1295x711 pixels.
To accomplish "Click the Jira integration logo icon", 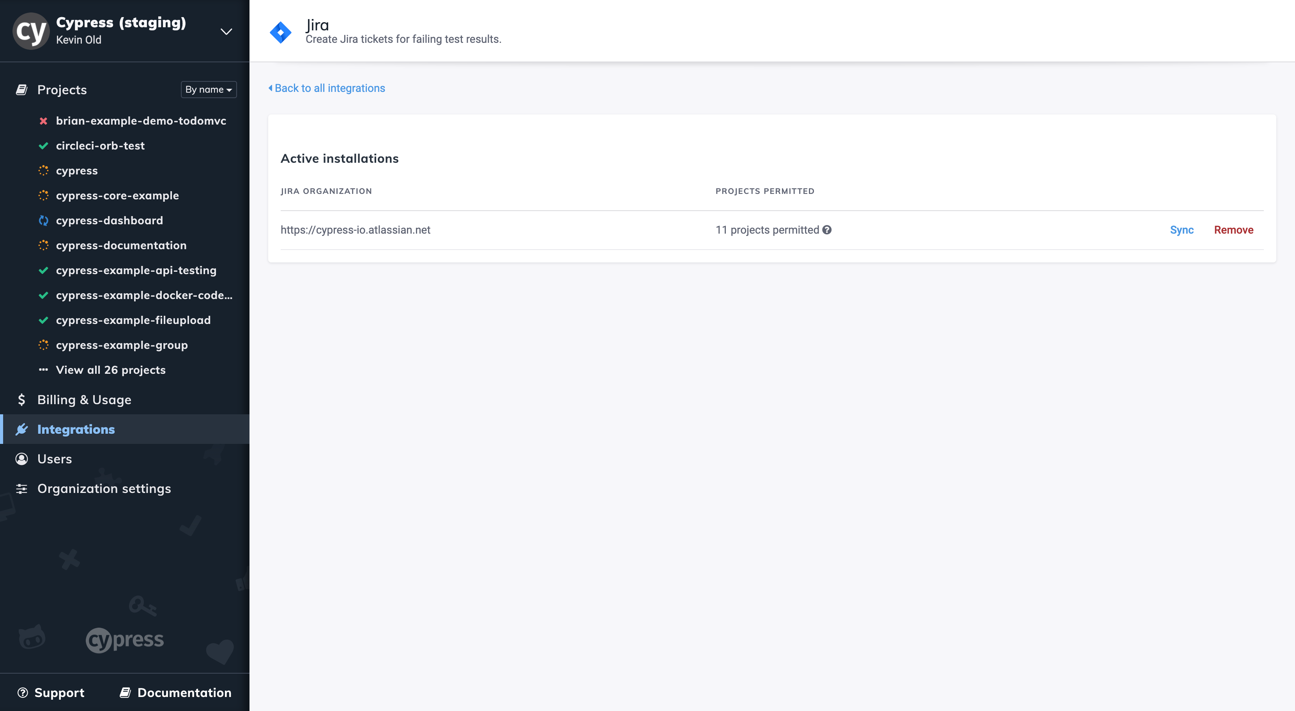I will [281, 32].
